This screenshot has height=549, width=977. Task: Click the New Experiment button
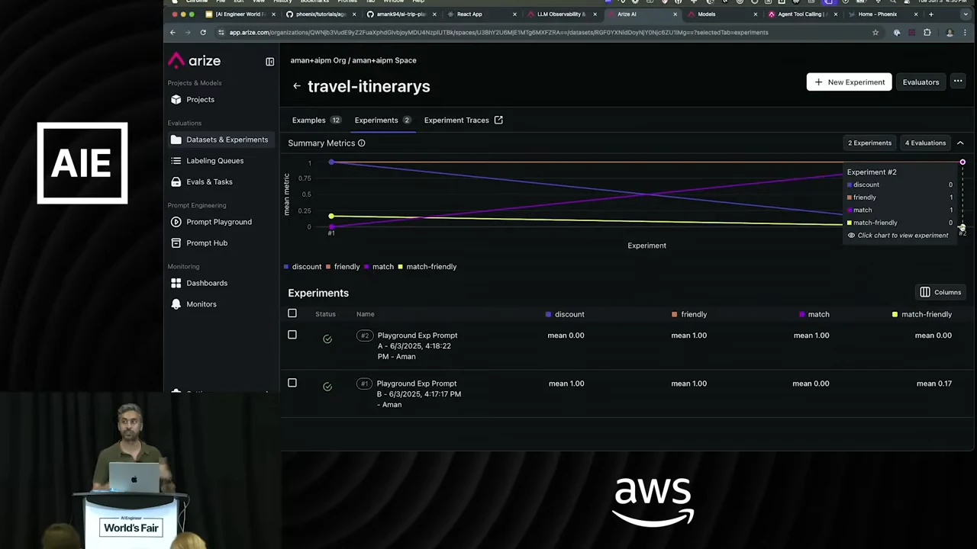tap(849, 82)
